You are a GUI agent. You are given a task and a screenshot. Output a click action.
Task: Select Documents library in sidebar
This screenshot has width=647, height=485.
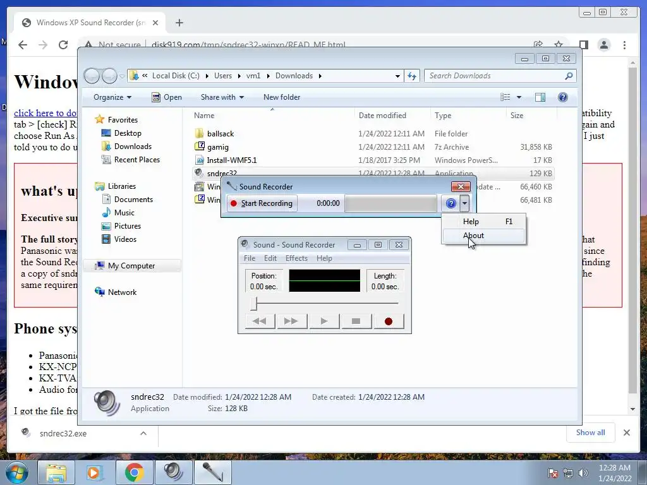pyautogui.click(x=133, y=200)
